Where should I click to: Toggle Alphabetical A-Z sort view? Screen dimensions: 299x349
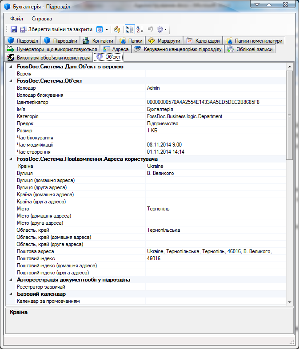click(x=140, y=29)
